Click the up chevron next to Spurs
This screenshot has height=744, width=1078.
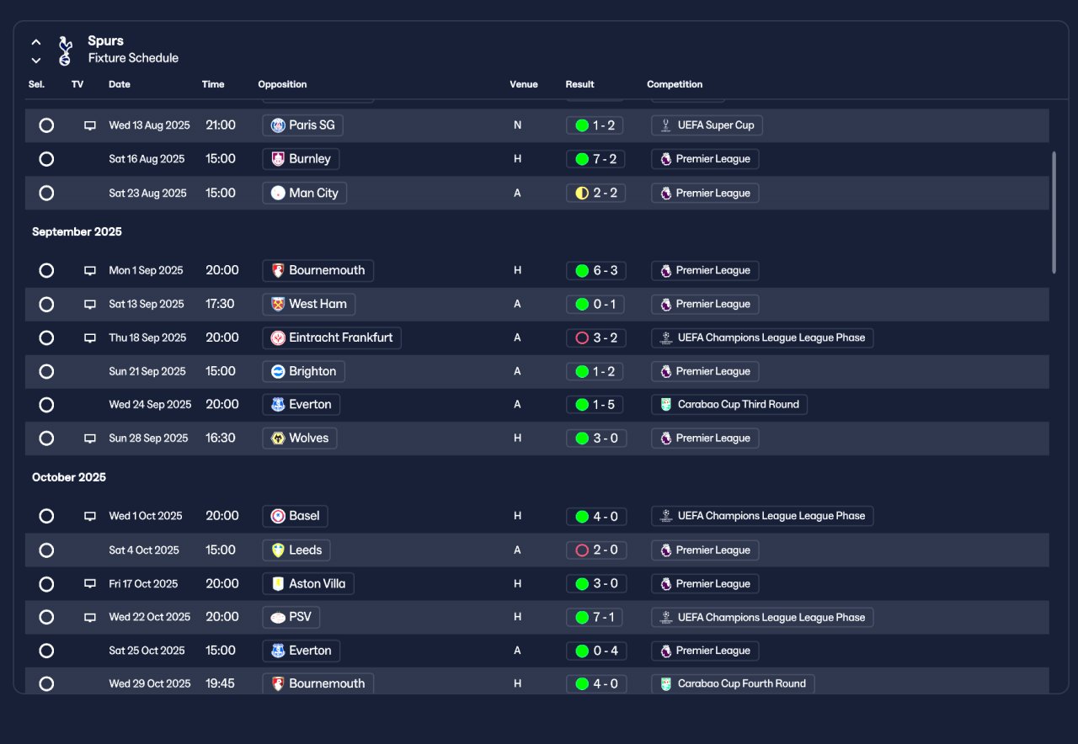click(36, 41)
